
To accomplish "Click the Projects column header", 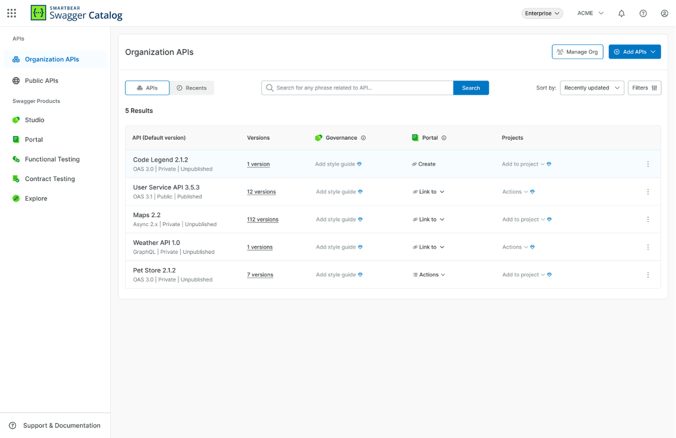I will (512, 138).
